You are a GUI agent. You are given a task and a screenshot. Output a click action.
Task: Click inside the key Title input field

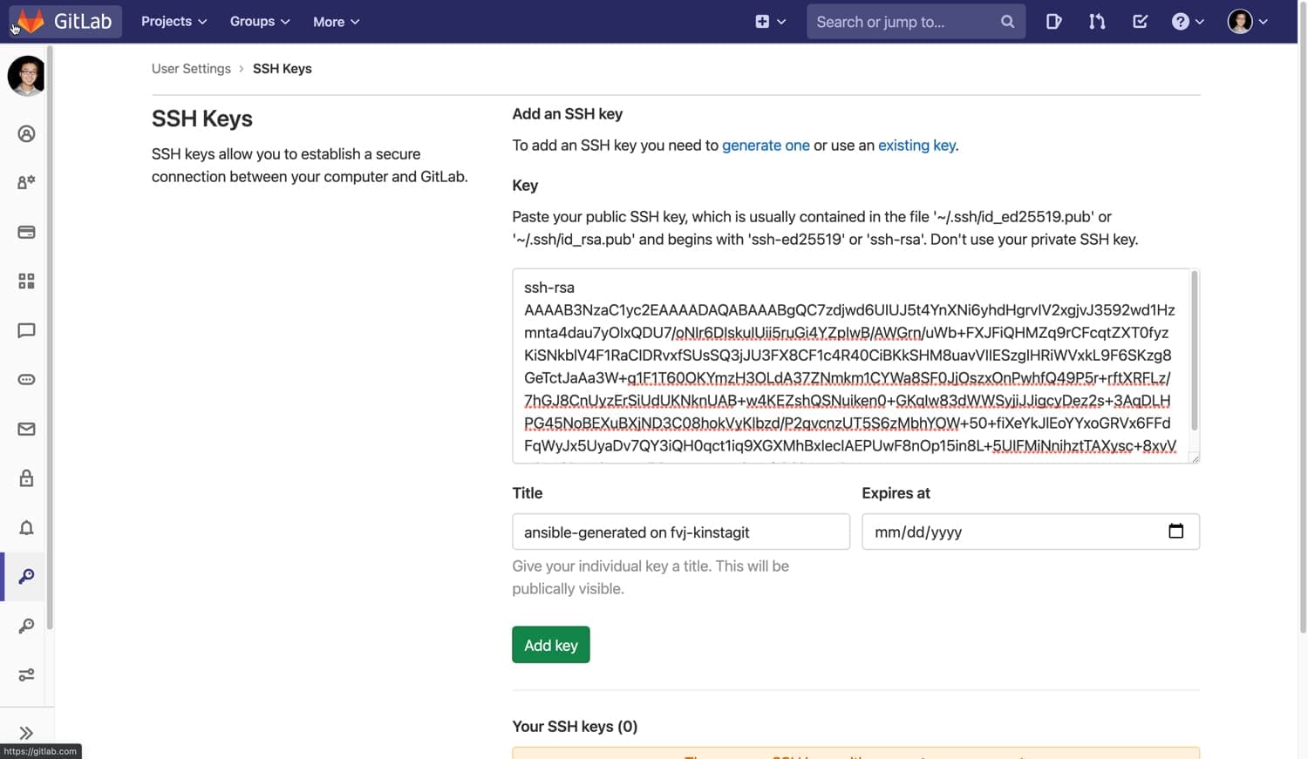[681, 532]
